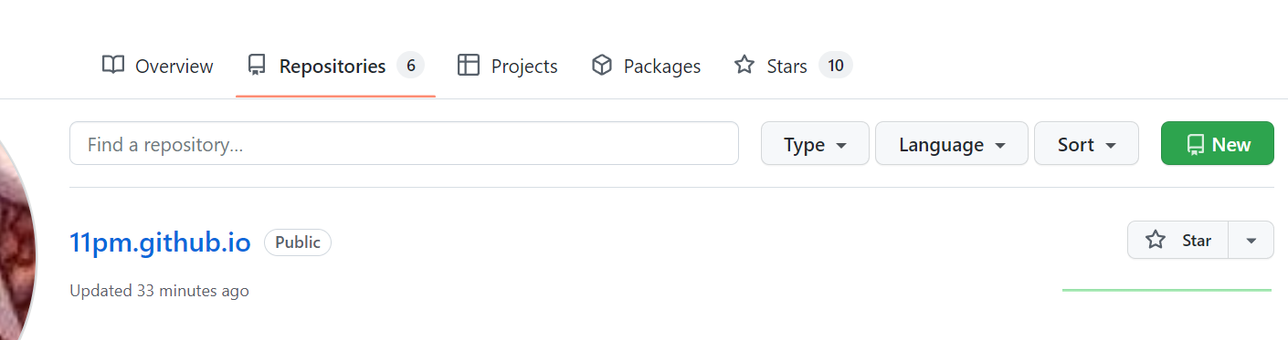
Task: Open the 11pm.github.io repository link
Action: point(160,242)
